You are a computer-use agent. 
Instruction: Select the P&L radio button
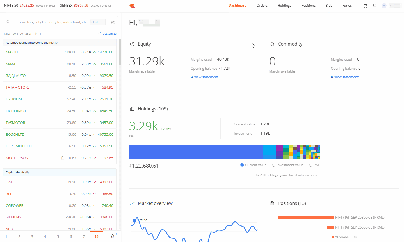click(311, 165)
